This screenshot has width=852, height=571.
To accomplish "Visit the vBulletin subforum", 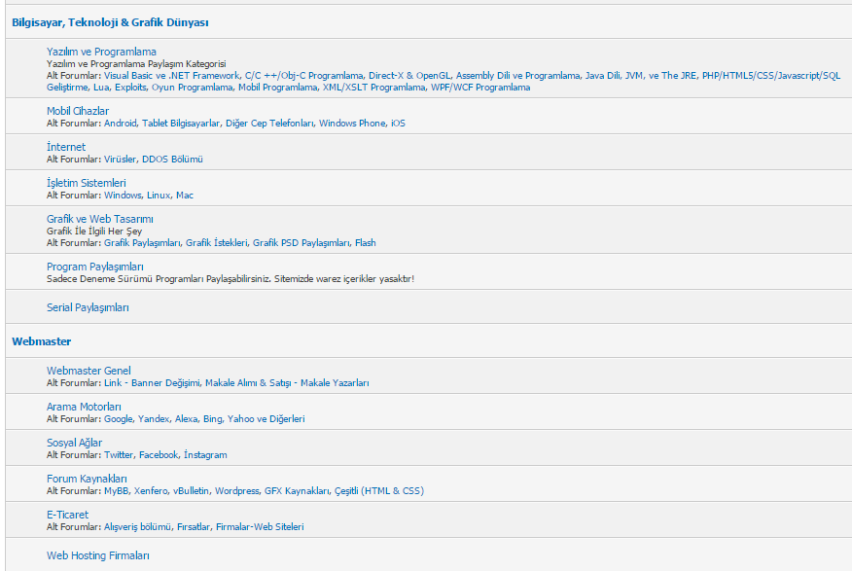I will (x=191, y=491).
